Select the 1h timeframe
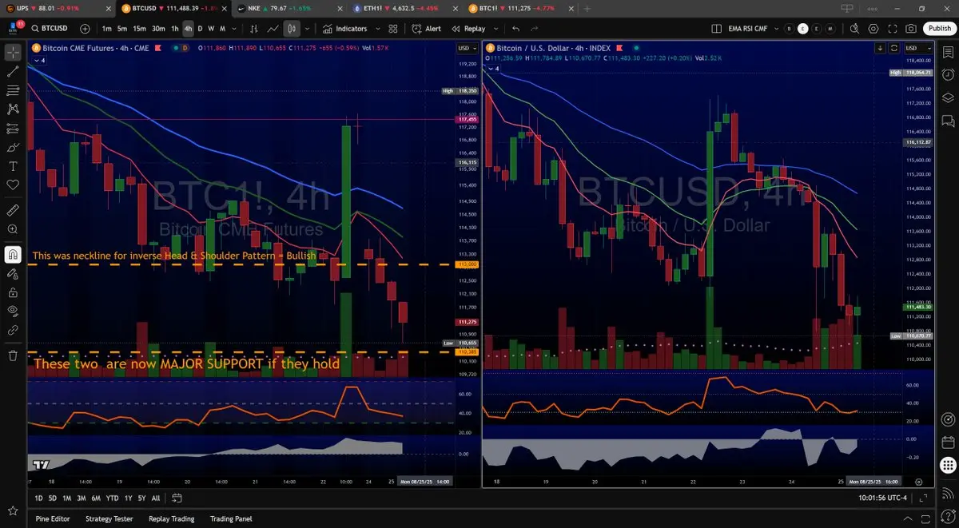 click(175, 29)
